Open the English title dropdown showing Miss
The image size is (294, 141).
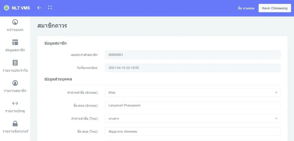pos(193,92)
